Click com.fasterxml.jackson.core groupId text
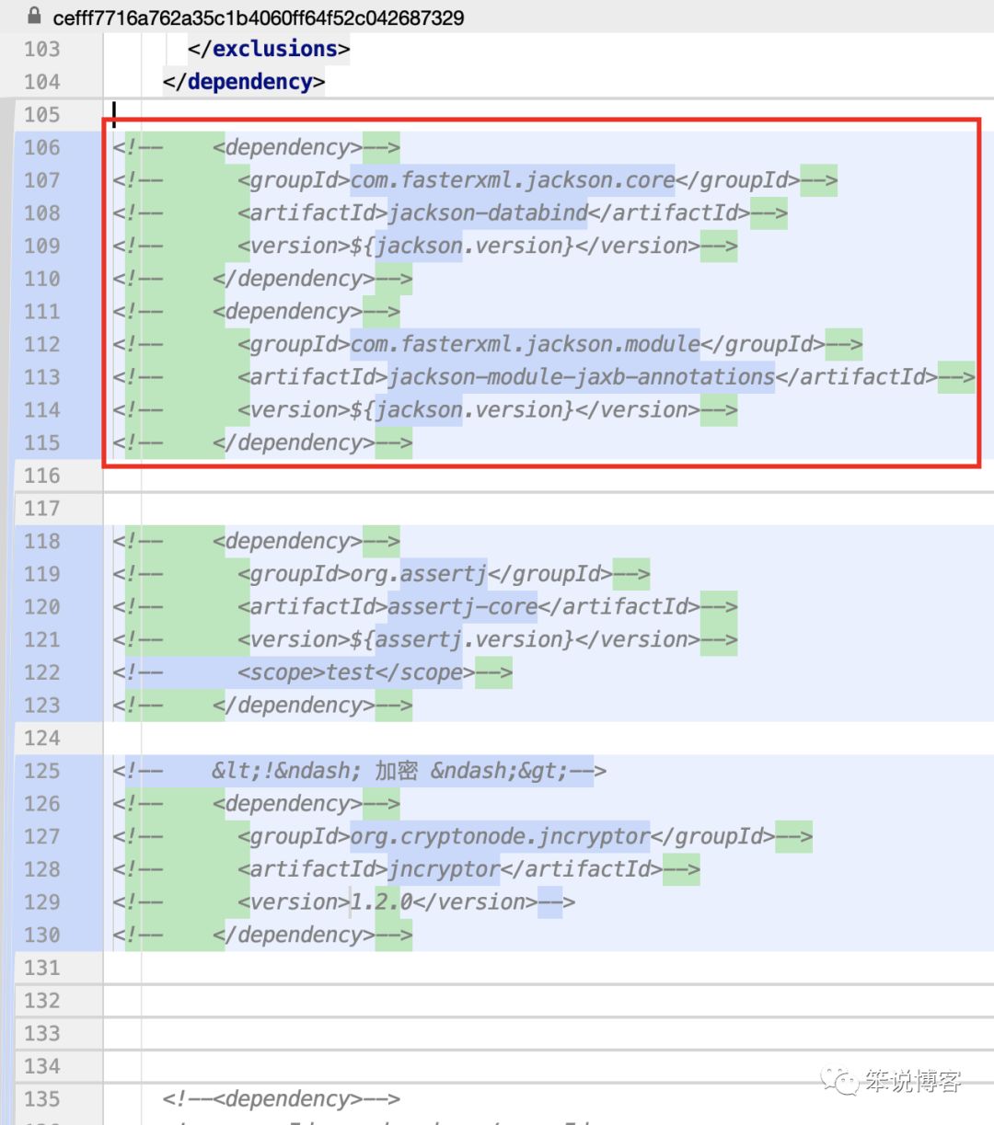 point(513,180)
